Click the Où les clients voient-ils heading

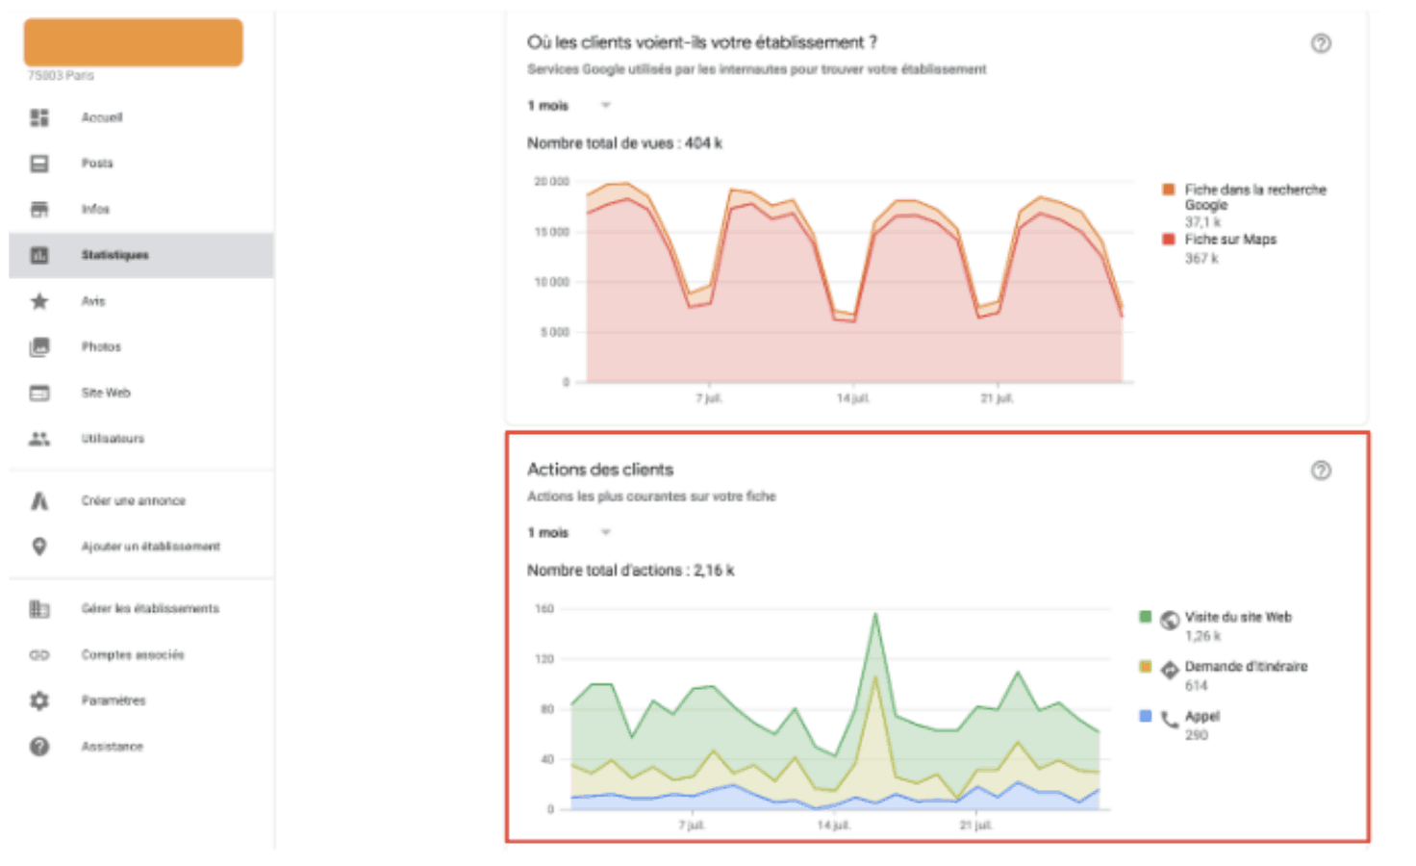[x=702, y=42]
